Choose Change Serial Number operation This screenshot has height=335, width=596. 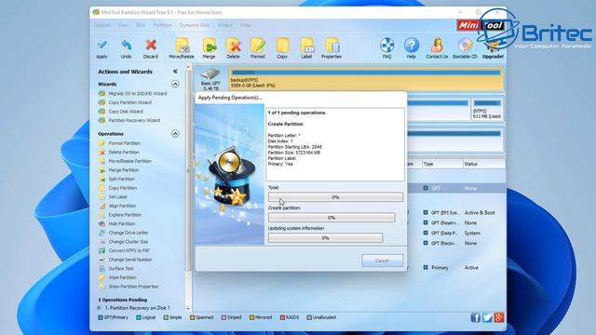click(x=130, y=260)
